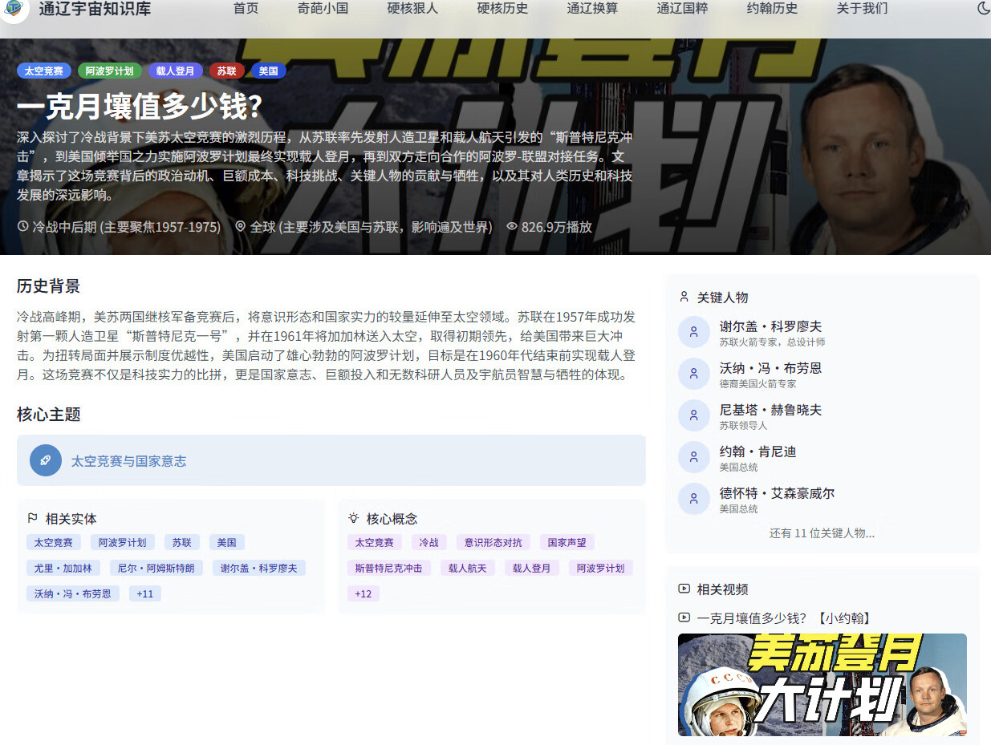Go to the 首页 navigation item
The image size is (991, 745).
(x=246, y=9)
